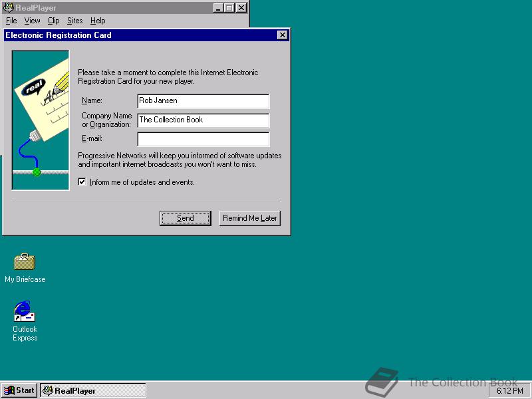The width and height of the screenshot is (532, 399).
Task: Click into the Name field
Action: pyautogui.click(x=203, y=101)
